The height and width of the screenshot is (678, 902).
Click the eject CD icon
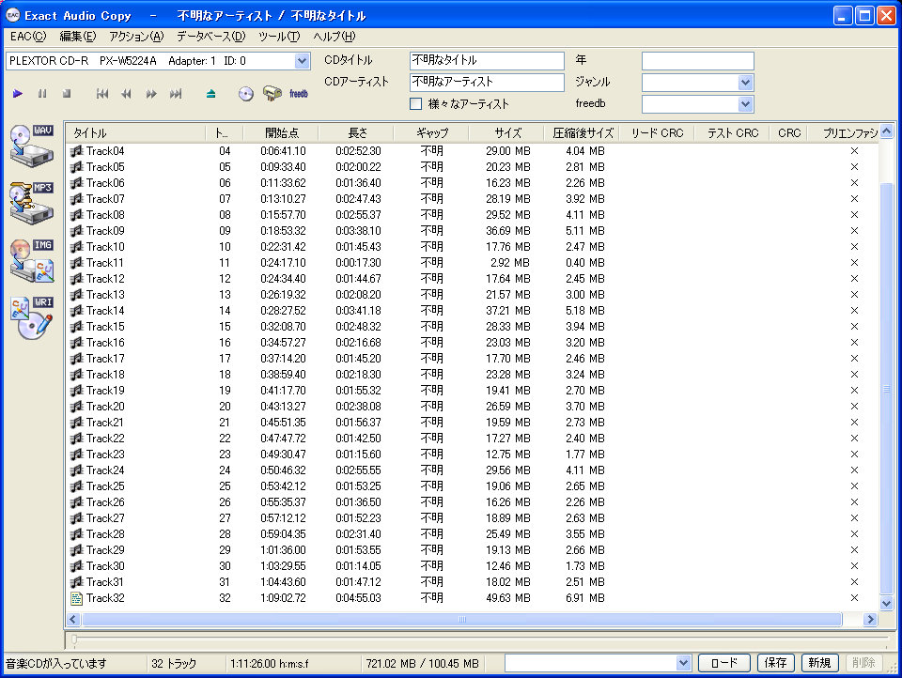click(x=211, y=94)
